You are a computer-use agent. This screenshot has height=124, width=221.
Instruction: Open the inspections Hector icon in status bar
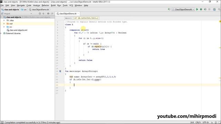click(215, 123)
